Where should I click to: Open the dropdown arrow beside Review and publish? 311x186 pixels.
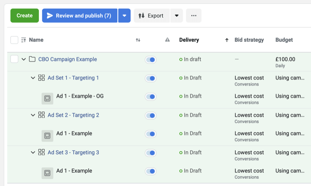pyautogui.click(x=124, y=16)
